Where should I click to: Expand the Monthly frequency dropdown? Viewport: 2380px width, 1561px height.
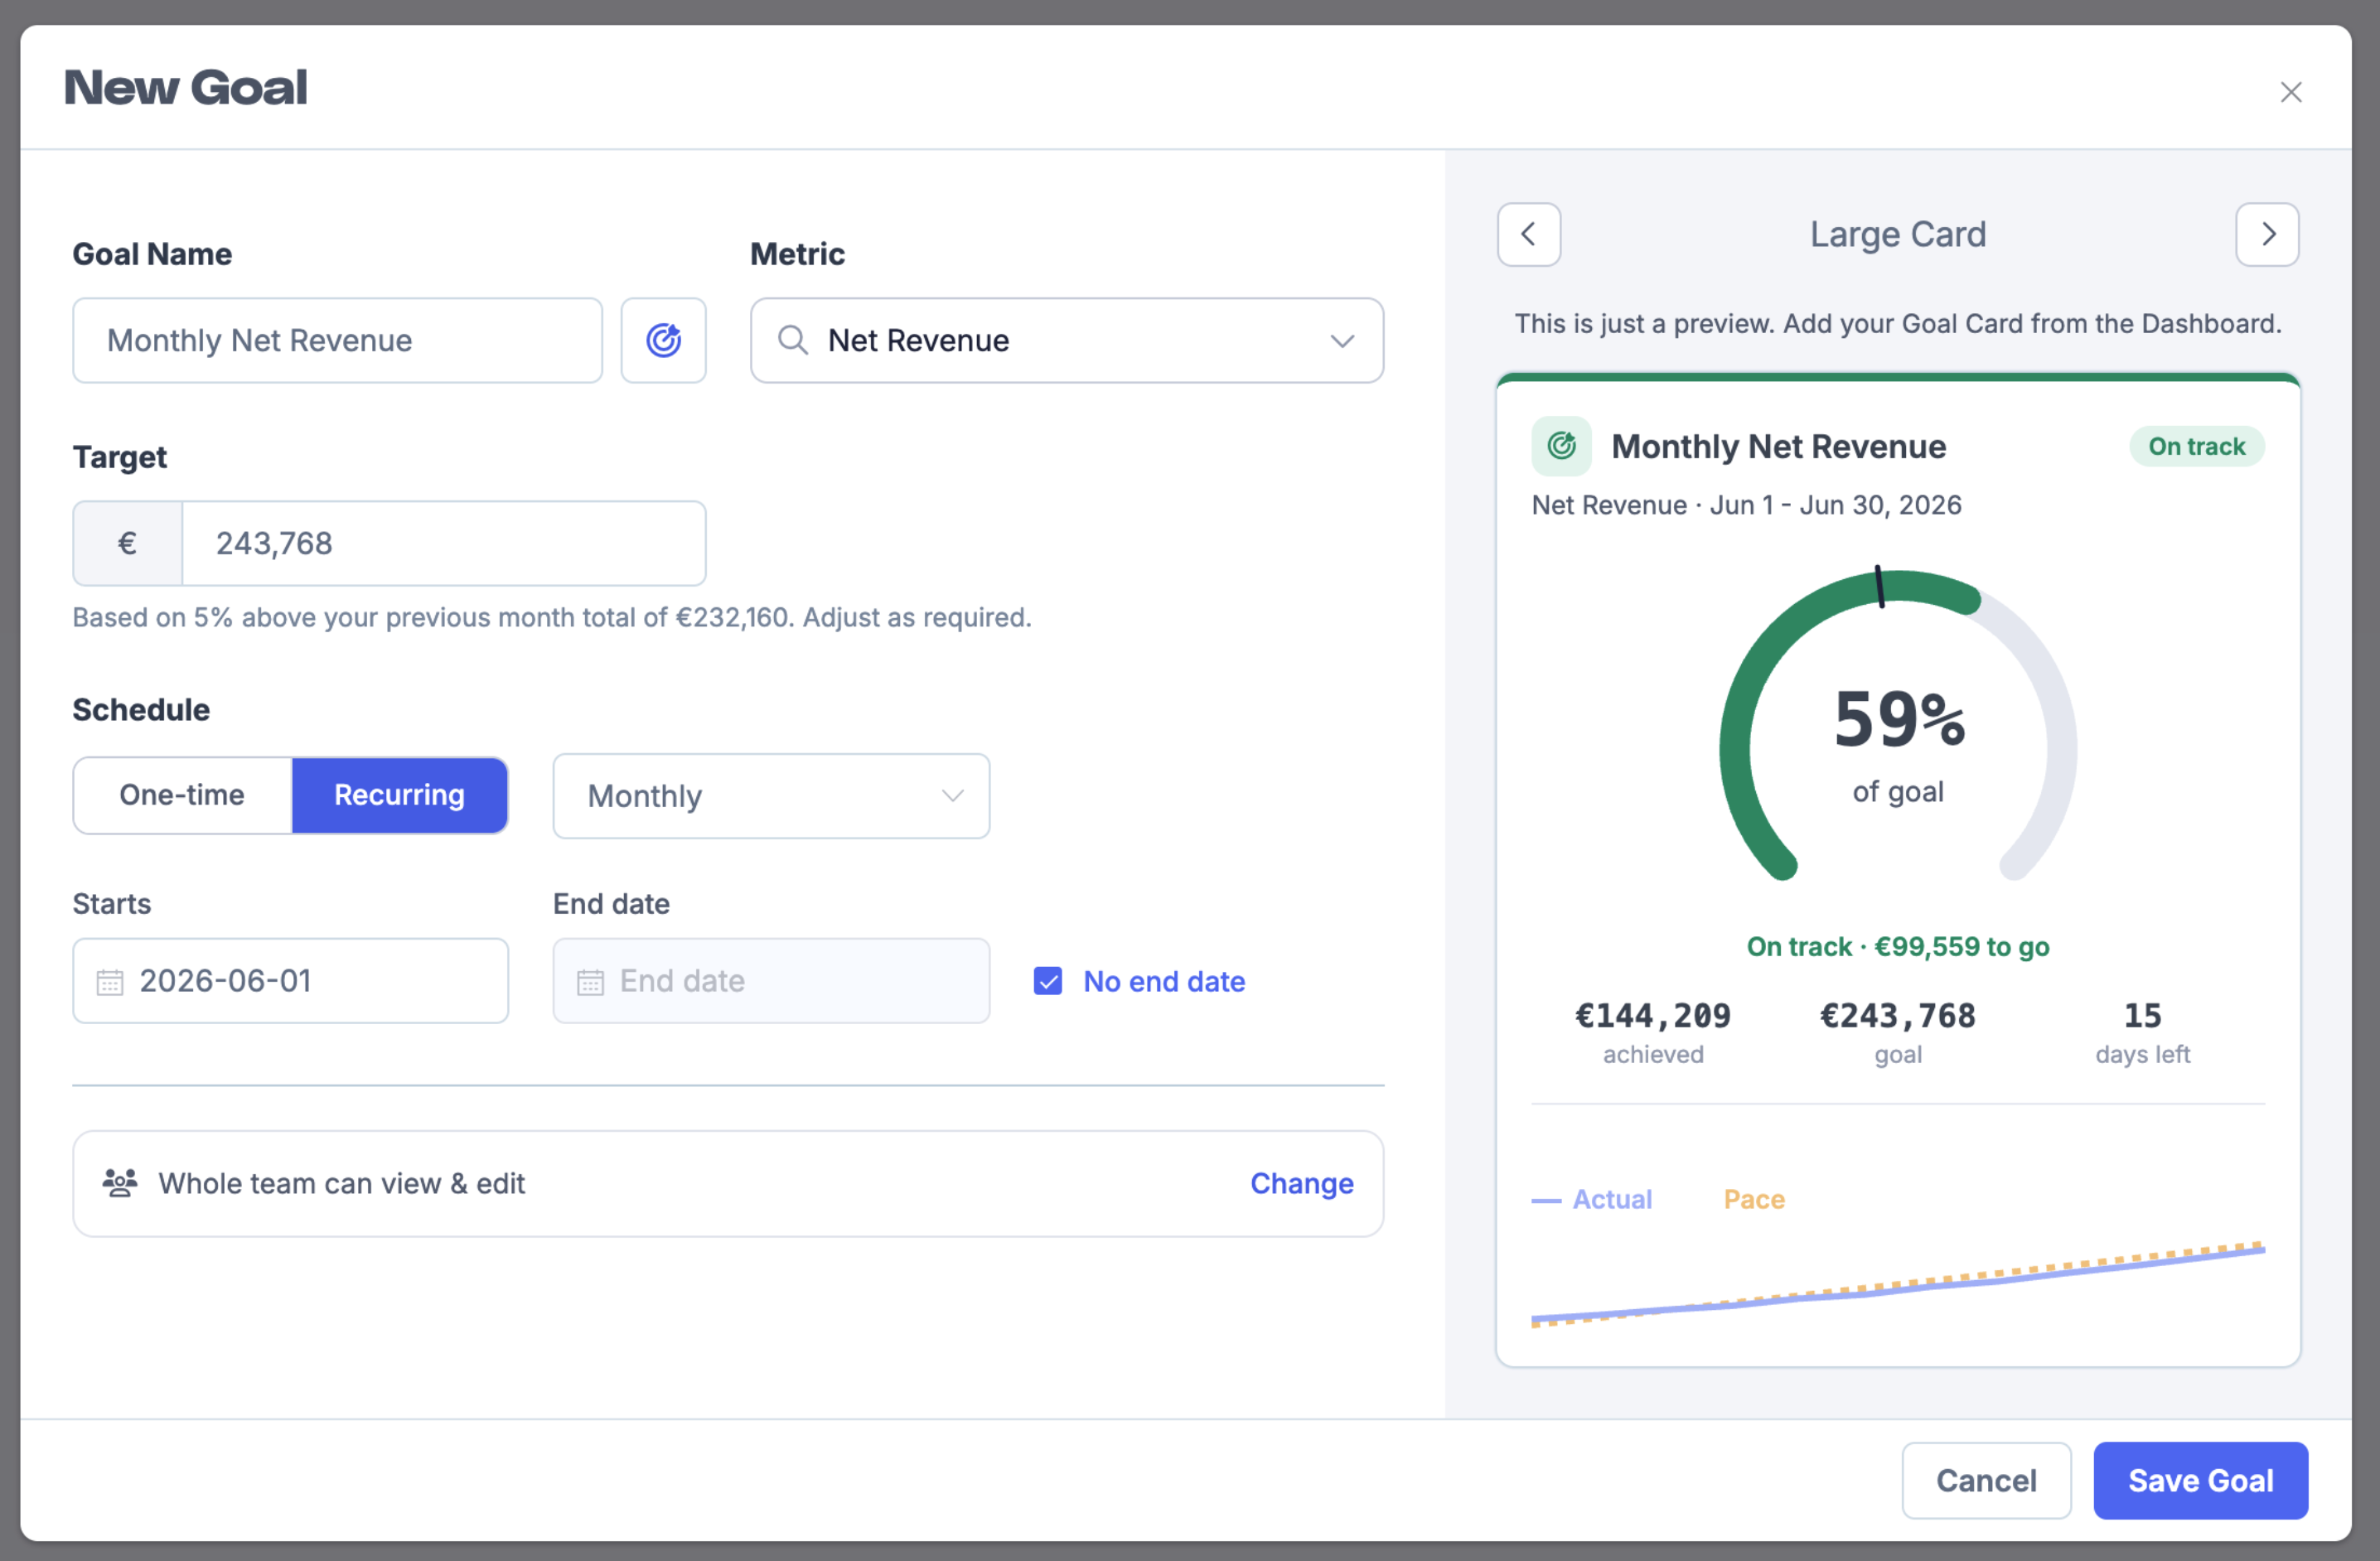pyautogui.click(x=771, y=796)
